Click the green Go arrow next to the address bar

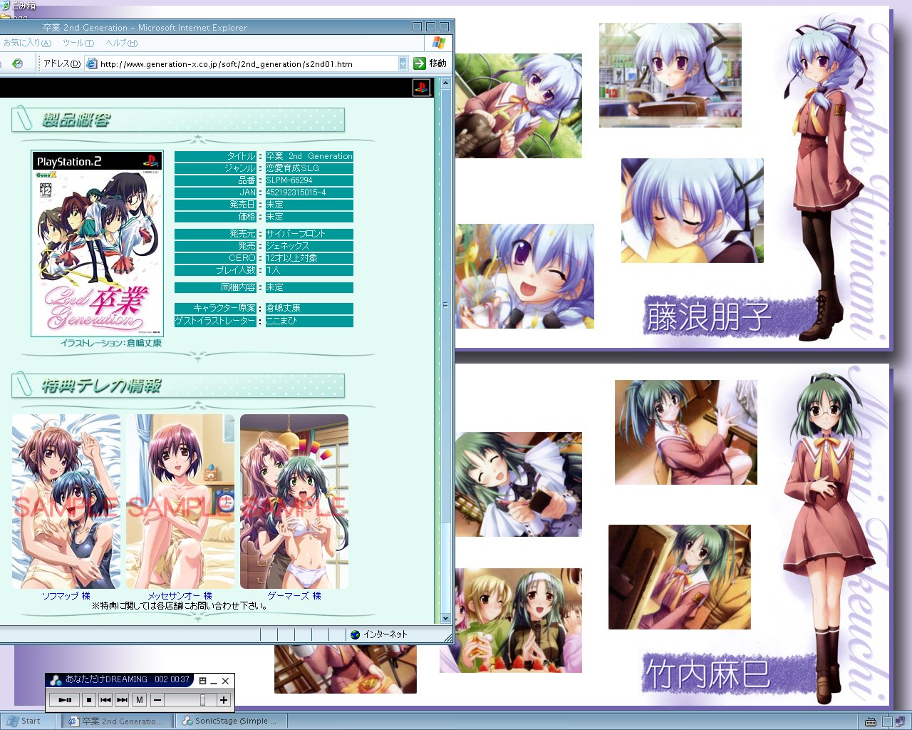[x=420, y=63]
